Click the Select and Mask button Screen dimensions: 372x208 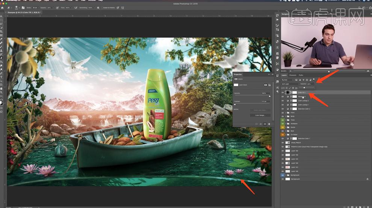point(260,110)
